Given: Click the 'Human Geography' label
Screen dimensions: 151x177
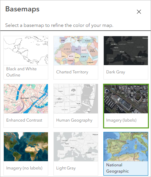Looking at the screenshot, I should 74,120.
